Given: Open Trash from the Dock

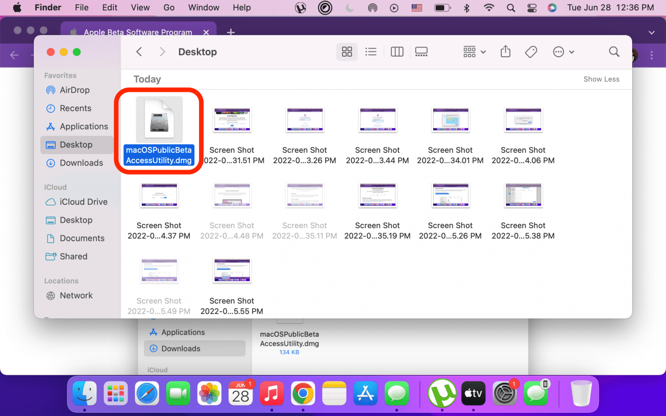Looking at the screenshot, I should click(x=581, y=393).
